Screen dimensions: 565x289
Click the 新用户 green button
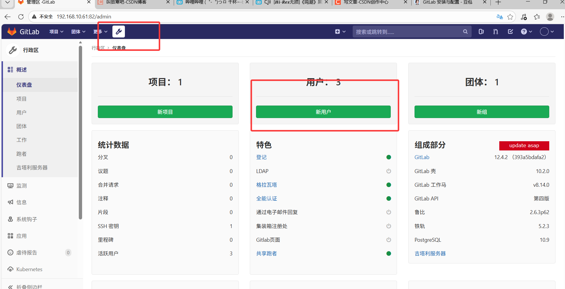[x=323, y=112]
